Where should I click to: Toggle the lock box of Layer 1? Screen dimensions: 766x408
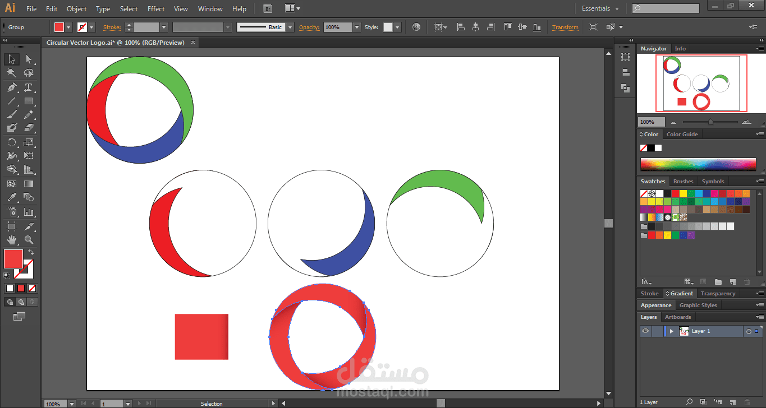pos(657,331)
